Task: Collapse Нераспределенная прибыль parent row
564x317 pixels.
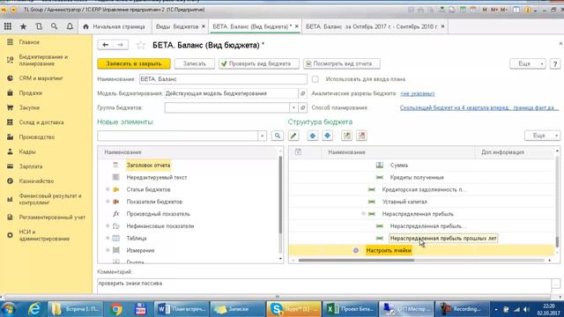Action: tap(363, 214)
